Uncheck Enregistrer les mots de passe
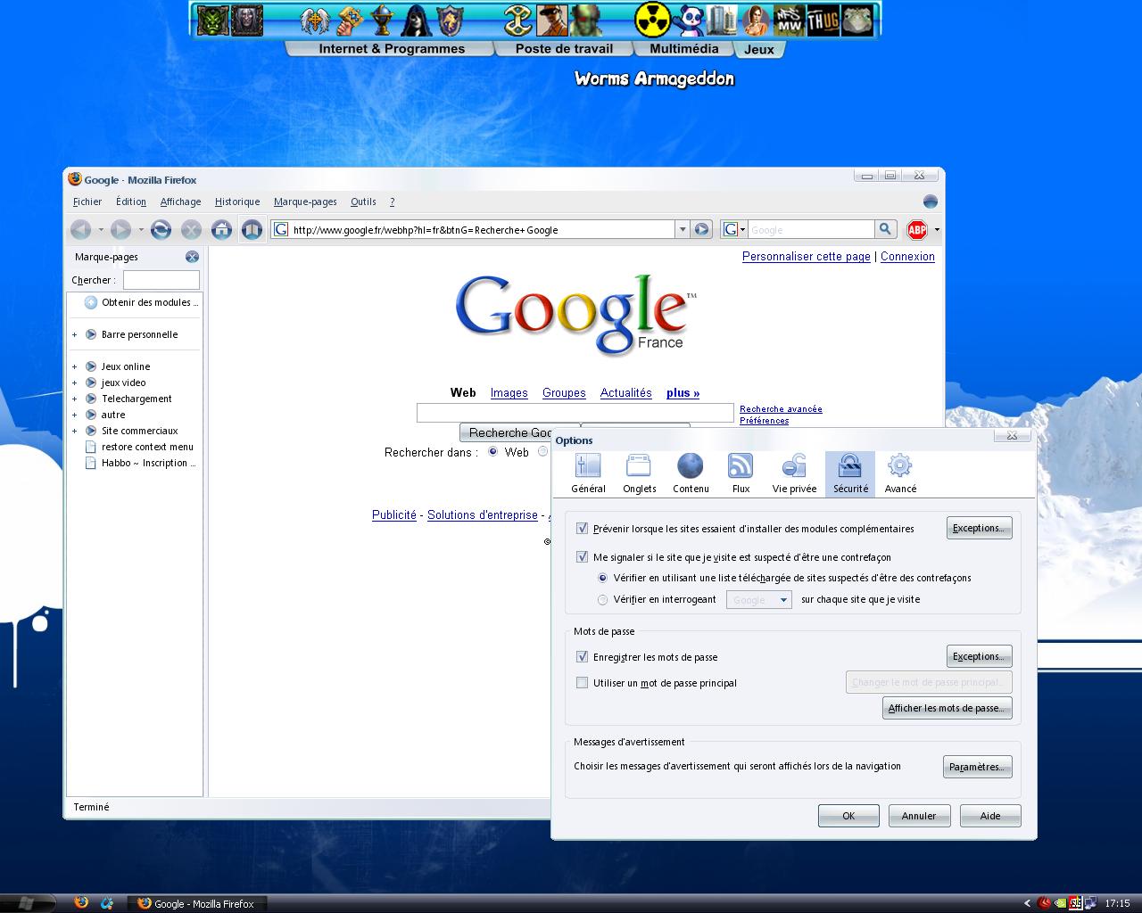The height and width of the screenshot is (913, 1142). 583,657
